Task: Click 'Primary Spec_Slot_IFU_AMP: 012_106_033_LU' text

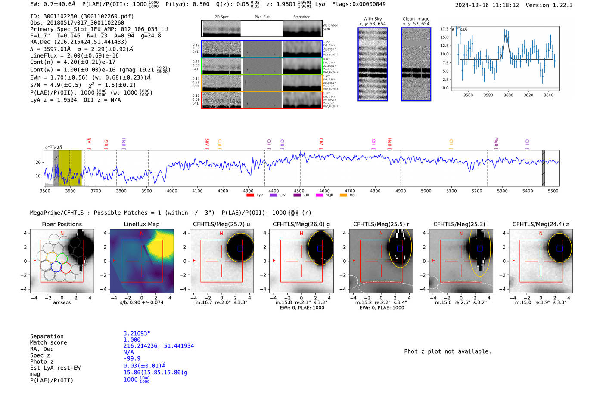Action: [99, 29]
